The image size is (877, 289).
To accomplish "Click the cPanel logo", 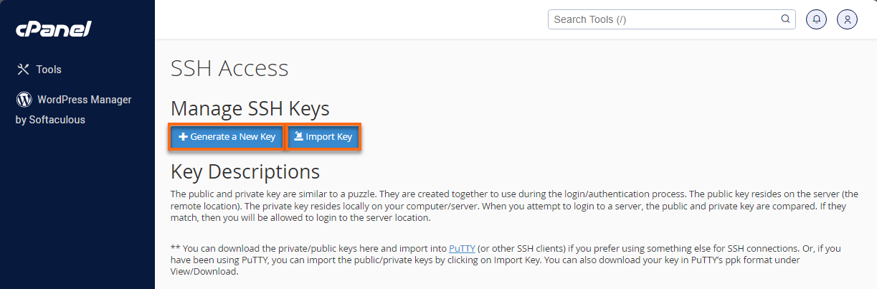I will tap(54, 29).
